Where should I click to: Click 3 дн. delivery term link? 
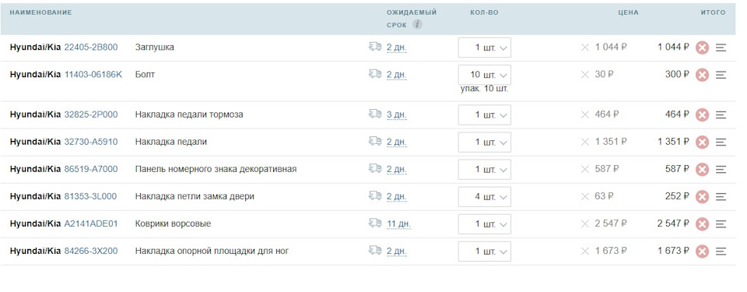pos(396,115)
